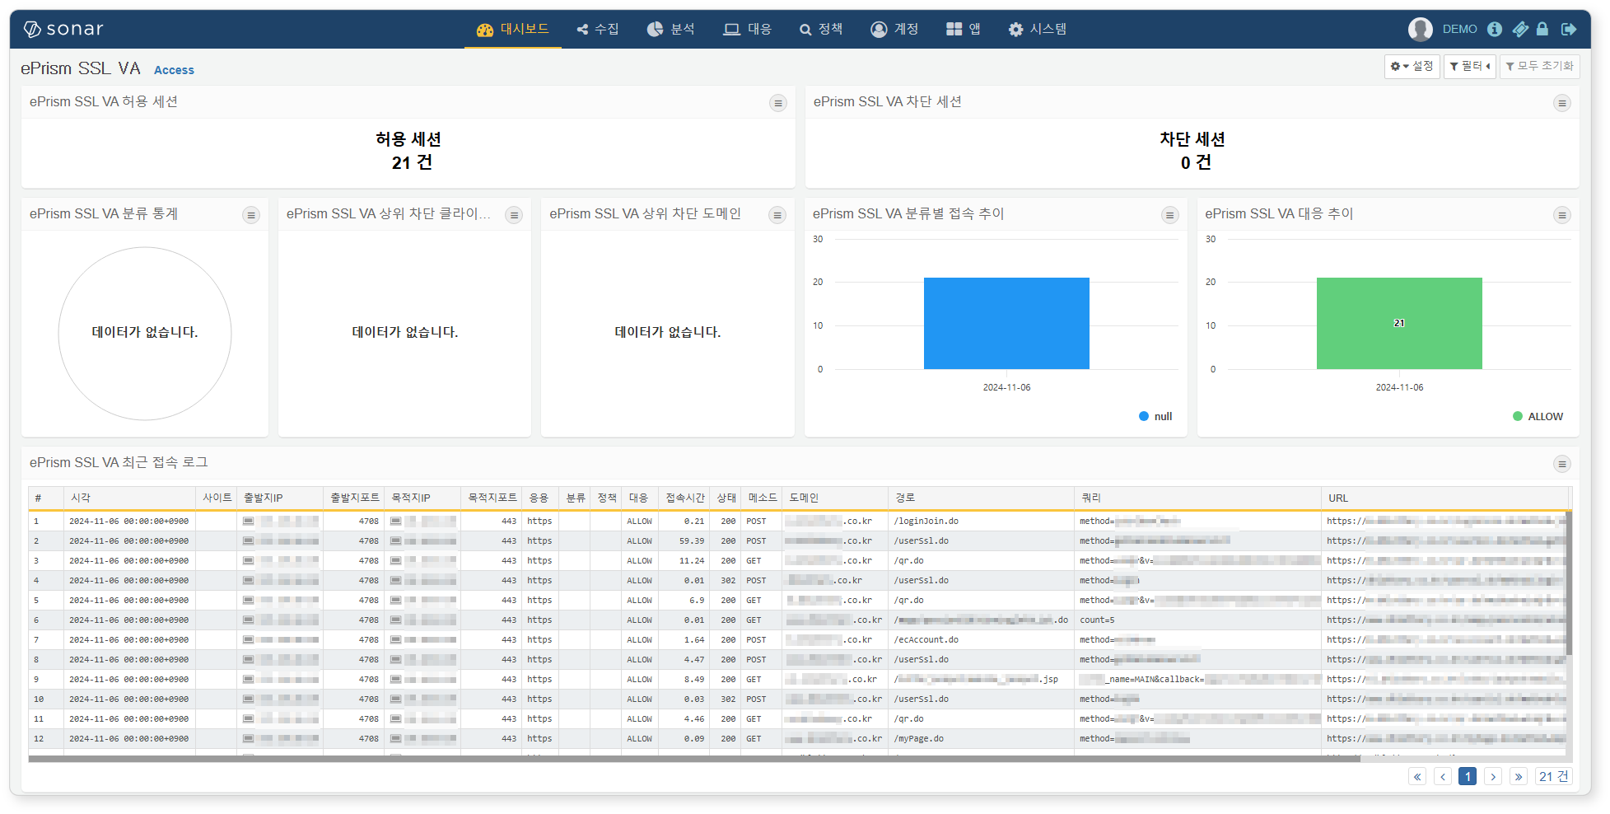Open the 앱 apps menu
This screenshot has height=814, width=1610.
964,29
